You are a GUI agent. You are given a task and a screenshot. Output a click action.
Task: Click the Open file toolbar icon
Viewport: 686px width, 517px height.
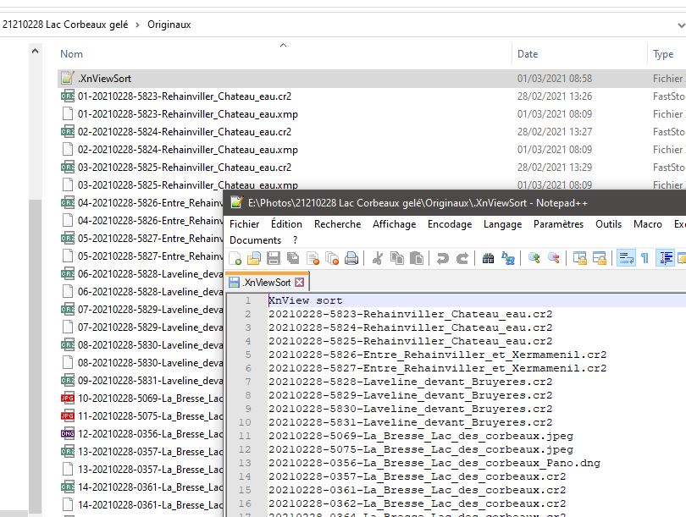253,259
